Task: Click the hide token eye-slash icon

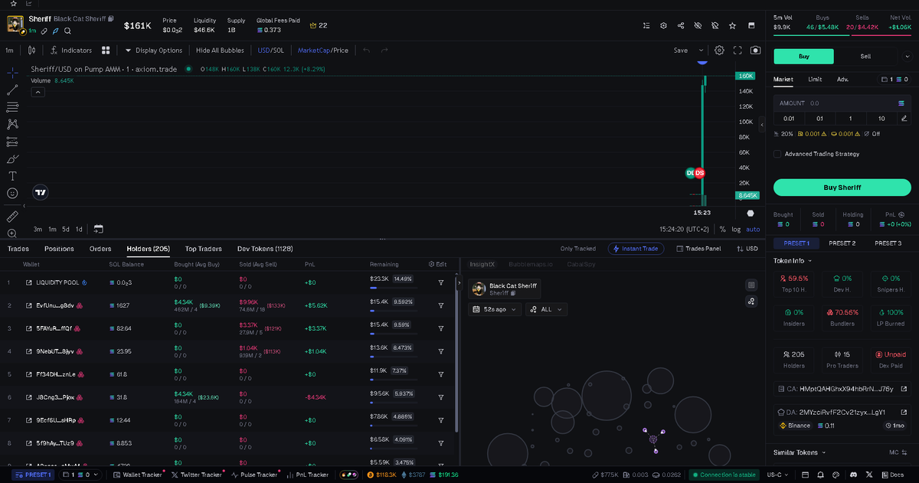Action: click(x=698, y=25)
